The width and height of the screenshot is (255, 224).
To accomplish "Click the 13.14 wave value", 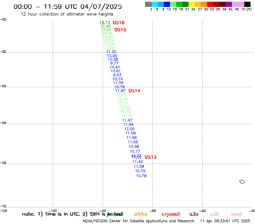I will 126,116.
